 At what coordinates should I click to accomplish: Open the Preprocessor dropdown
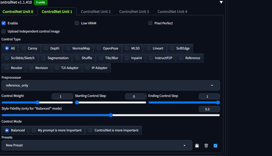pos(111,85)
